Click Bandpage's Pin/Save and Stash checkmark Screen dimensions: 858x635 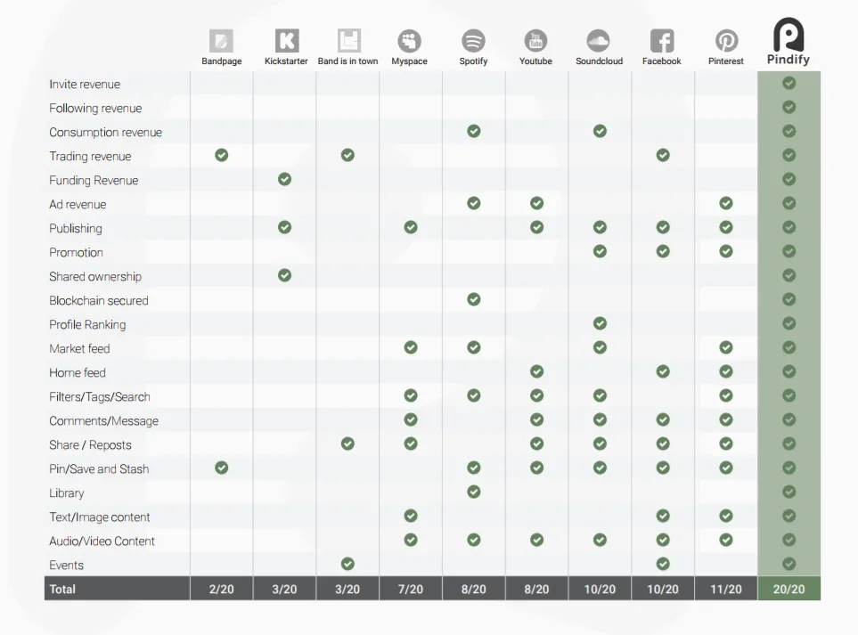click(x=222, y=468)
